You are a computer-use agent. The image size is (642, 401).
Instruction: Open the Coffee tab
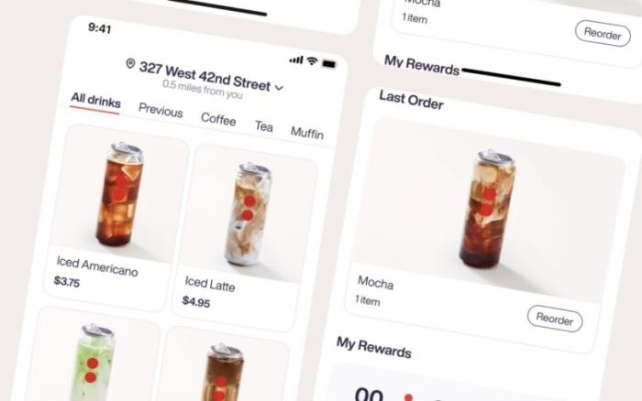218,119
